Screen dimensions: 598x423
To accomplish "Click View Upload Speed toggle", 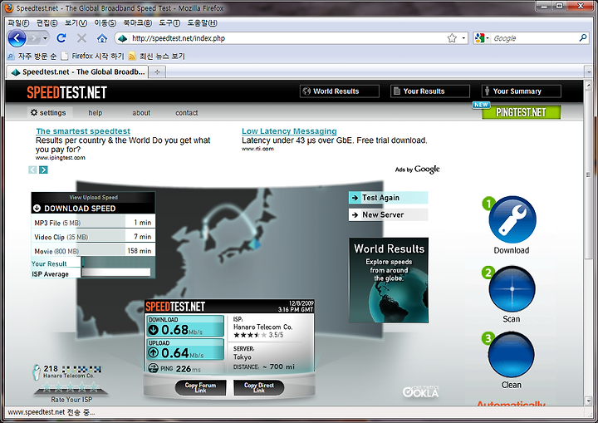I will click(93, 198).
